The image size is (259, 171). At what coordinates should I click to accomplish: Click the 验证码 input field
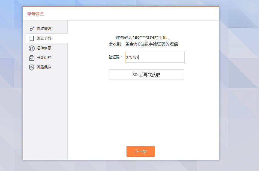[x=155, y=57]
